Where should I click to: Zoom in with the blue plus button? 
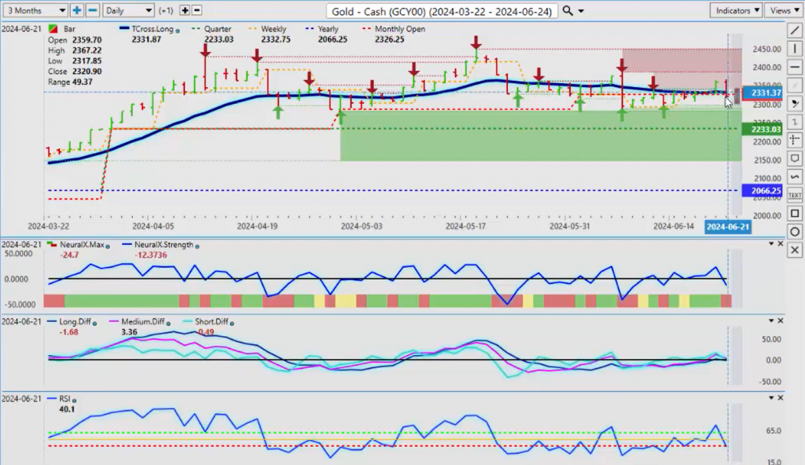(x=77, y=10)
